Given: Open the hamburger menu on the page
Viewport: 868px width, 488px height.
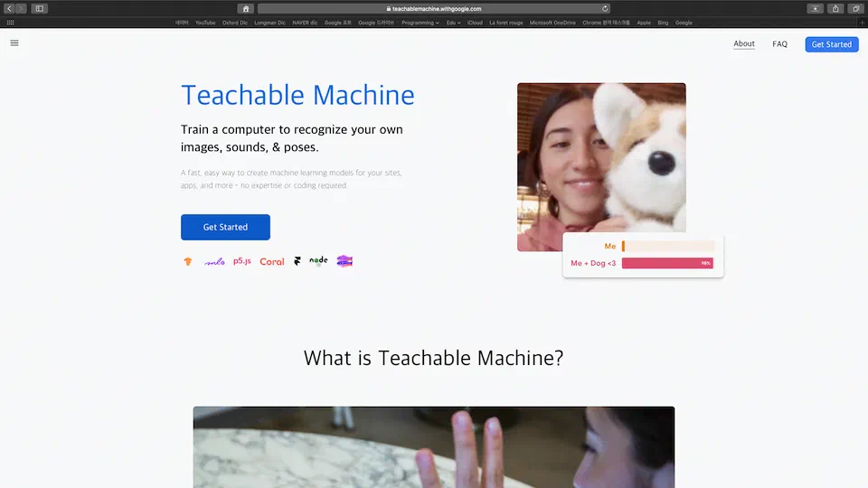Looking at the screenshot, I should click(x=14, y=43).
